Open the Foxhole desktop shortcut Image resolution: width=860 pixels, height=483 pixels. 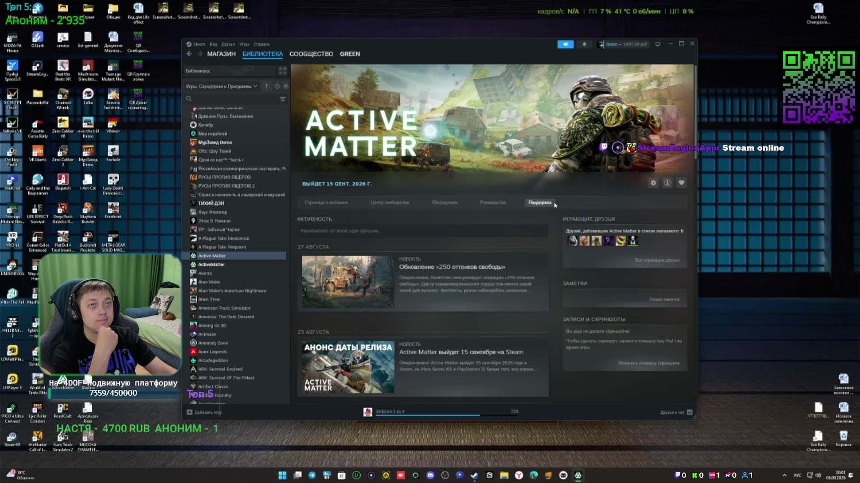113,154
